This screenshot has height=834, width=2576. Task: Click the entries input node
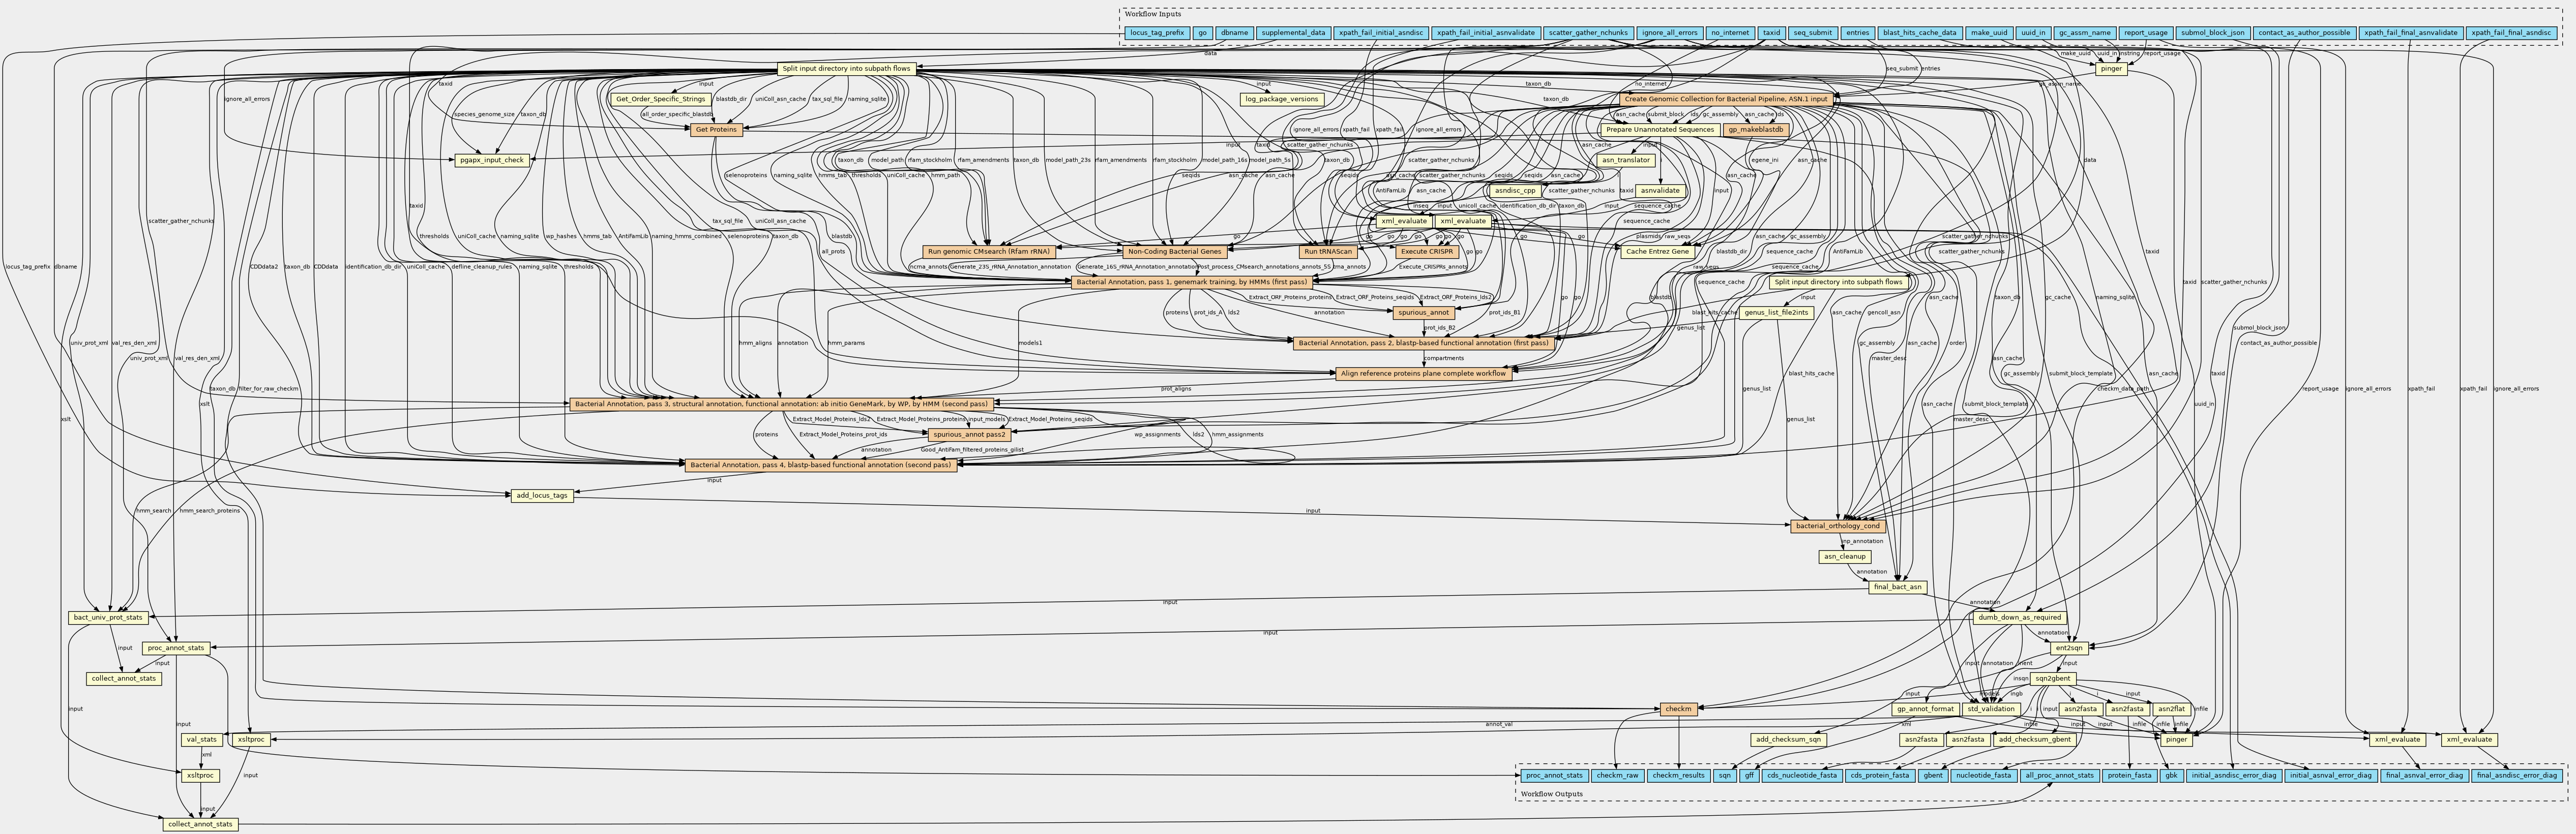[1857, 33]
